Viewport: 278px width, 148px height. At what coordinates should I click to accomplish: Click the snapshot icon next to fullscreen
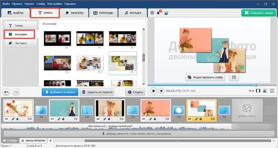(x=265, y=91)
